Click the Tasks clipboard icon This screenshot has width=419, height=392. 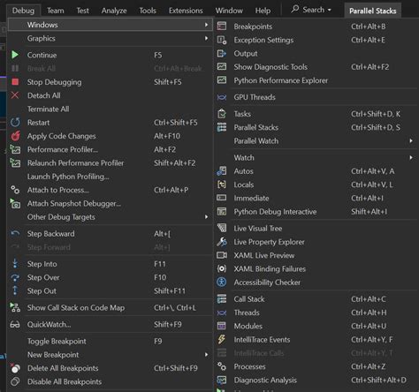pos(222,114)
